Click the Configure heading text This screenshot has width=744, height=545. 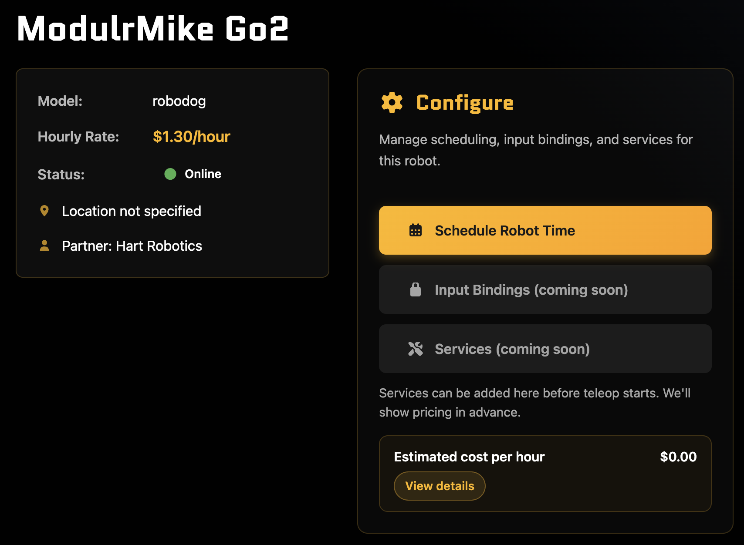[x=465, y=103]
